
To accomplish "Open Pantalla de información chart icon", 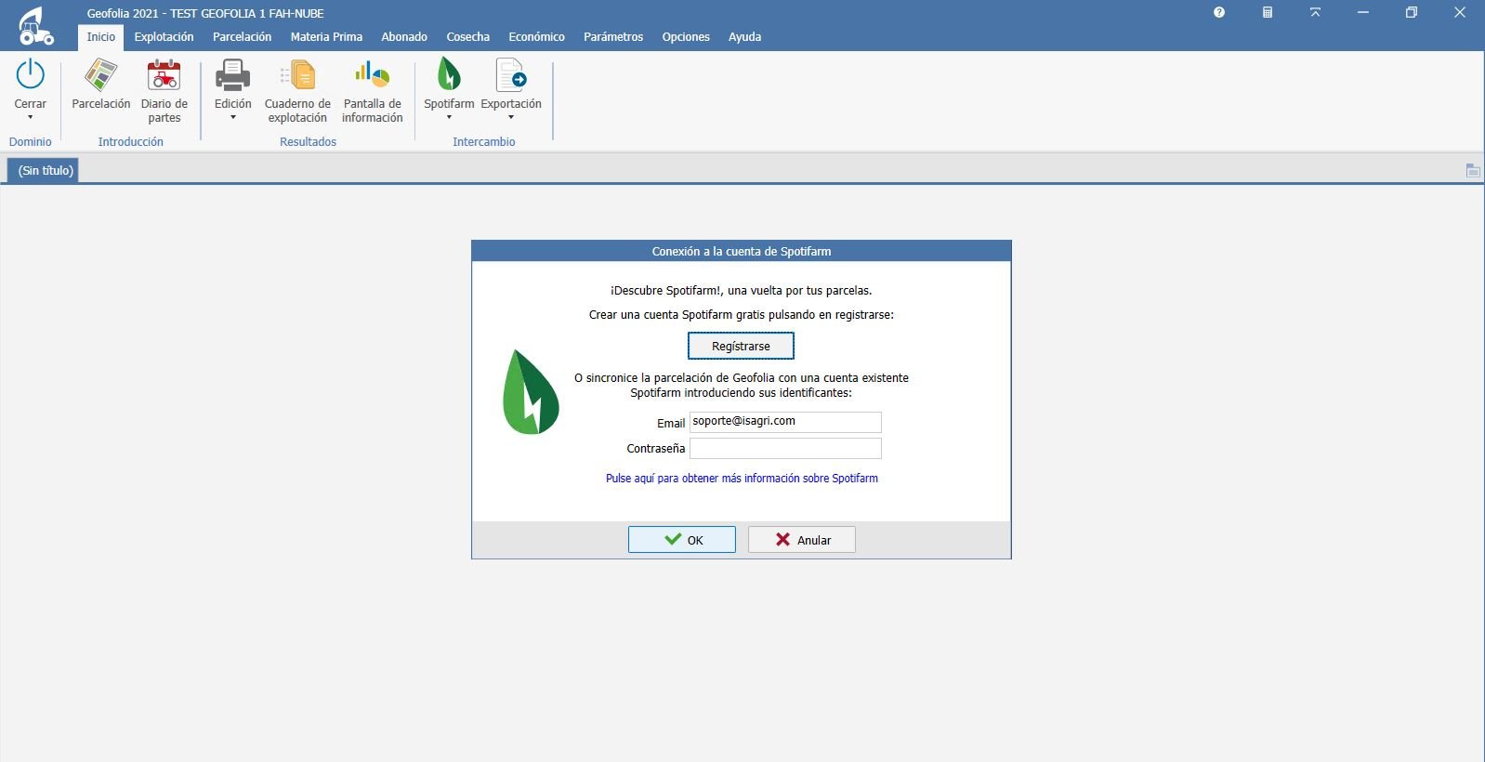I will tap(372, 73).
